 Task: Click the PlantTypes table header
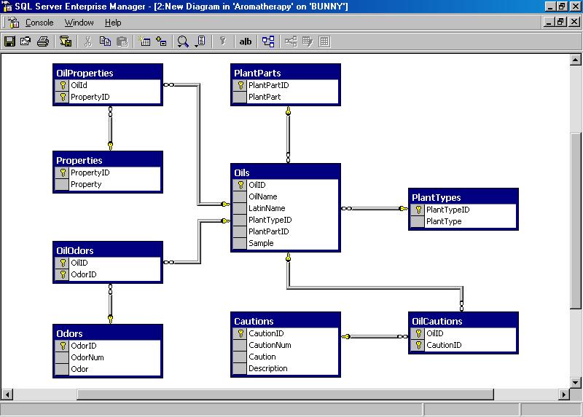[463, 196]
